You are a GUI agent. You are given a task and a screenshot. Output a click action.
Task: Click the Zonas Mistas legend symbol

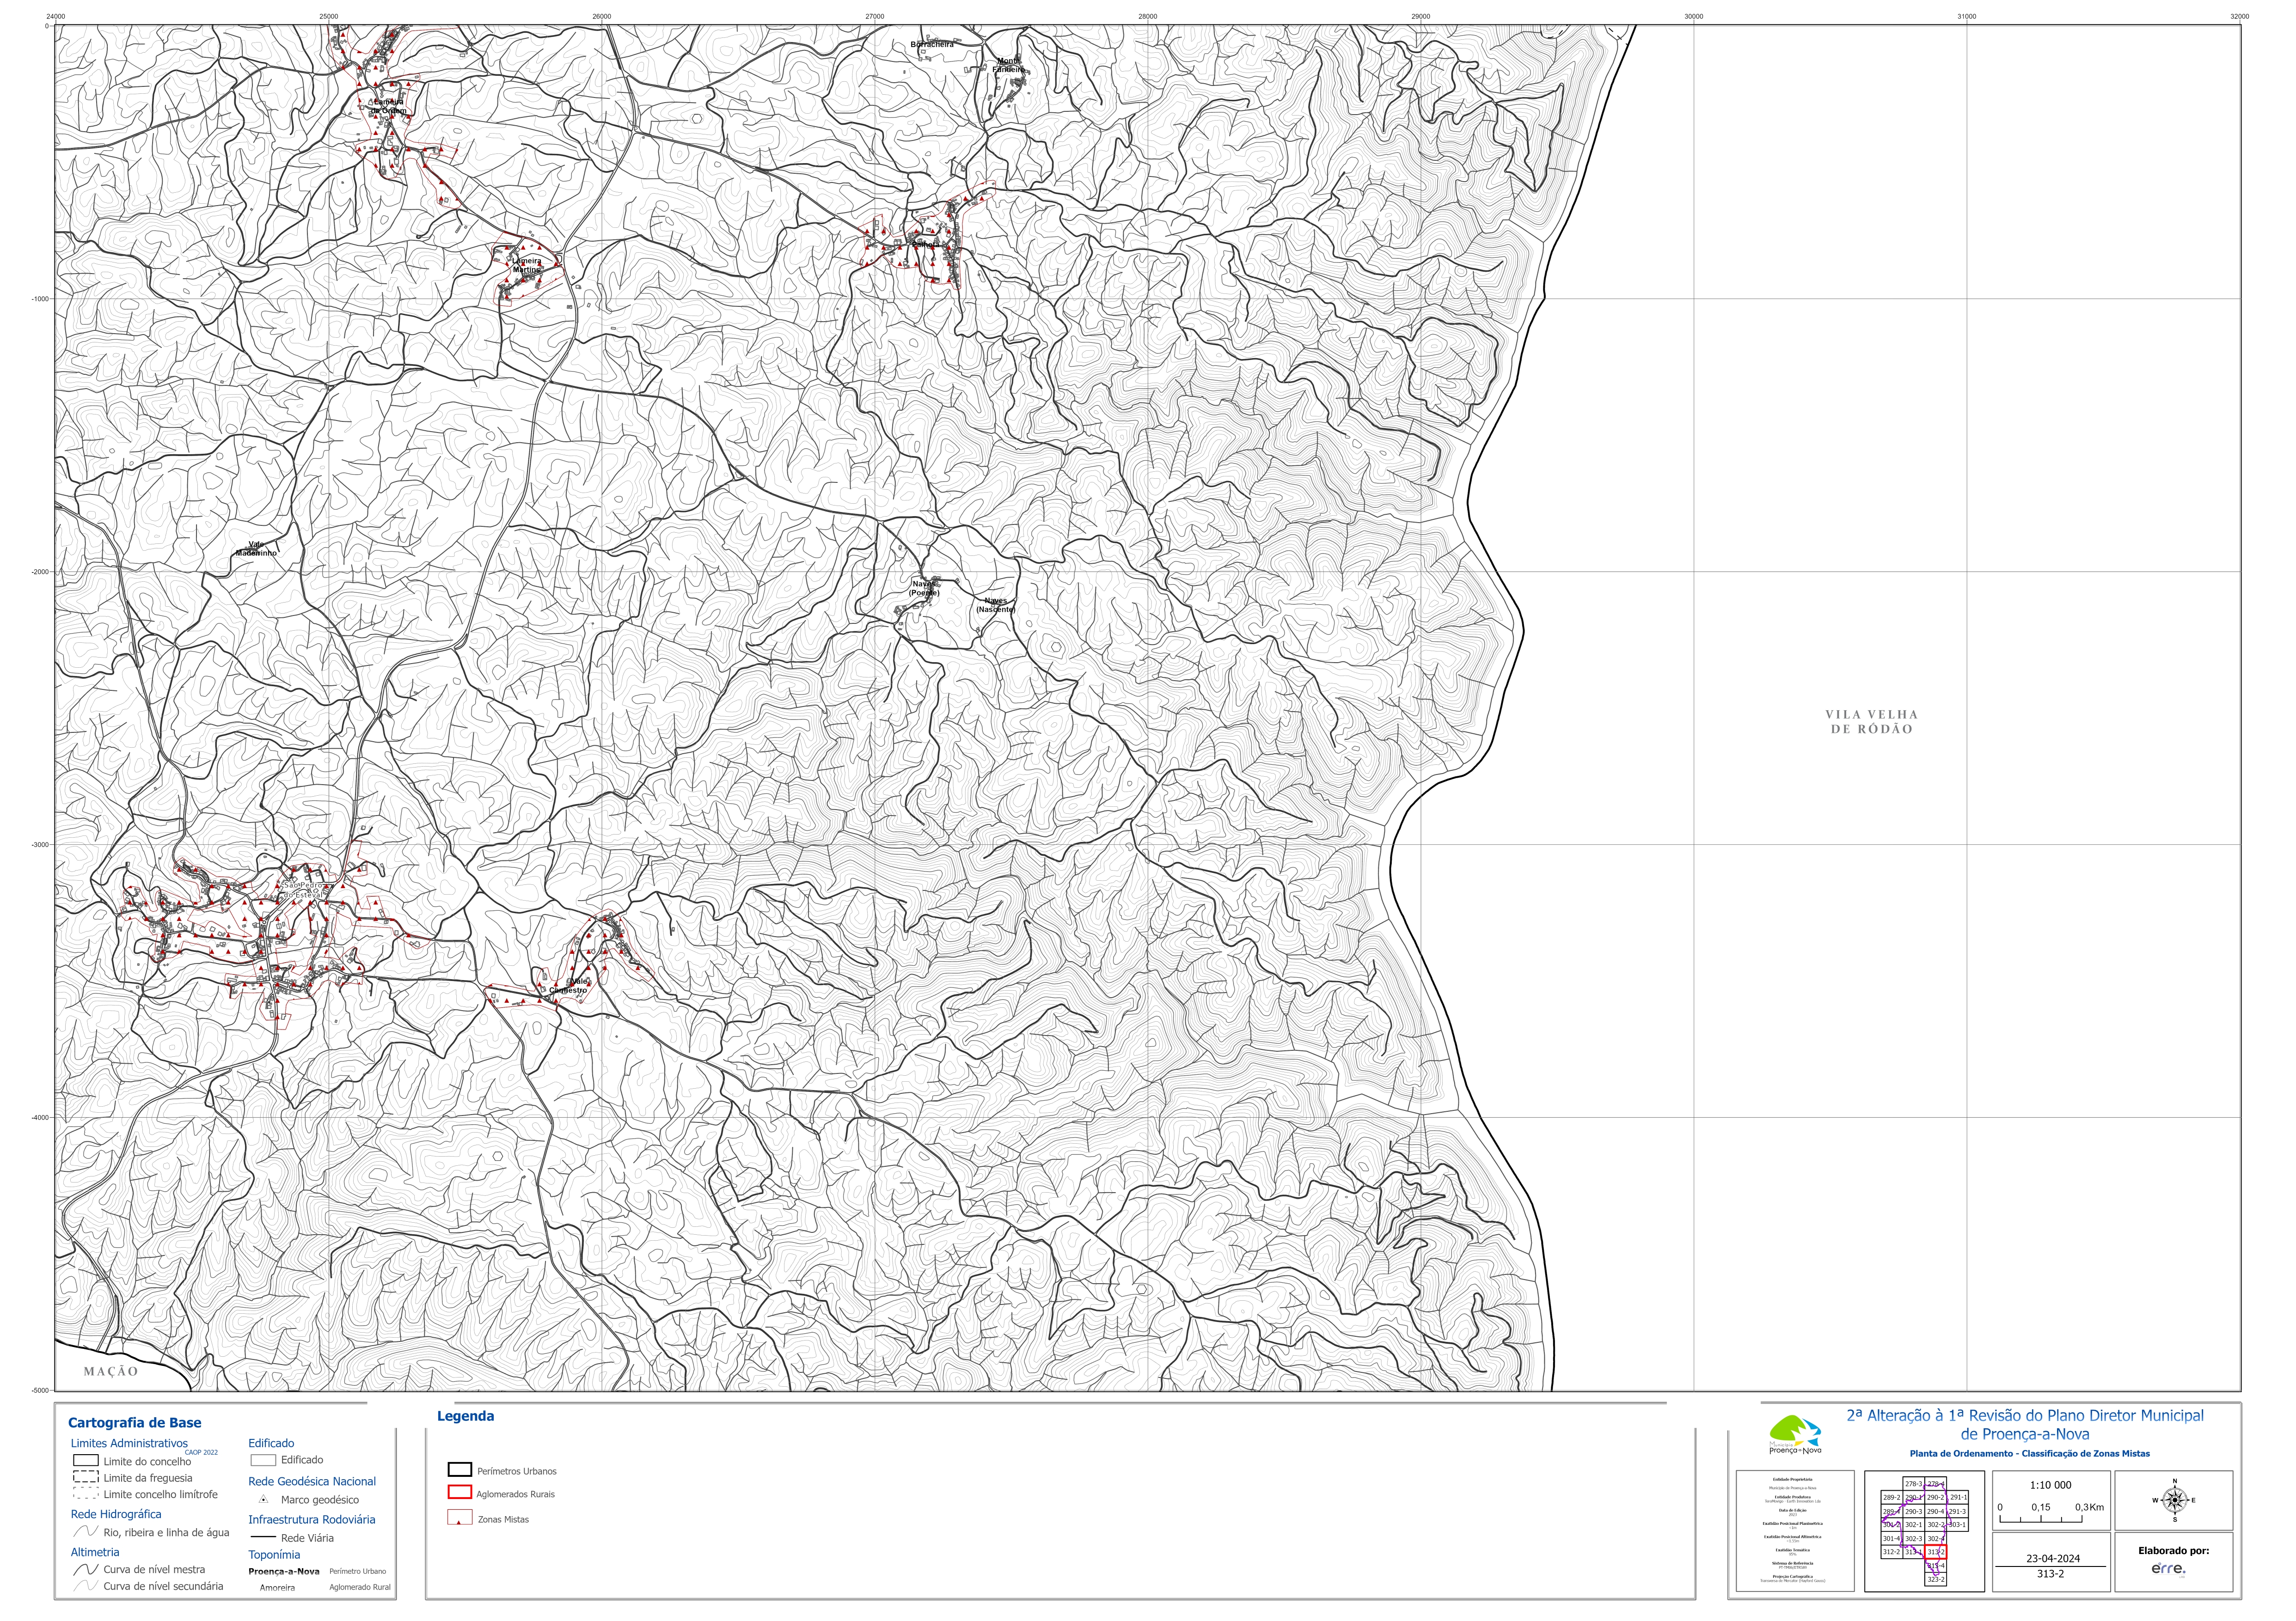pos(460,1517)
